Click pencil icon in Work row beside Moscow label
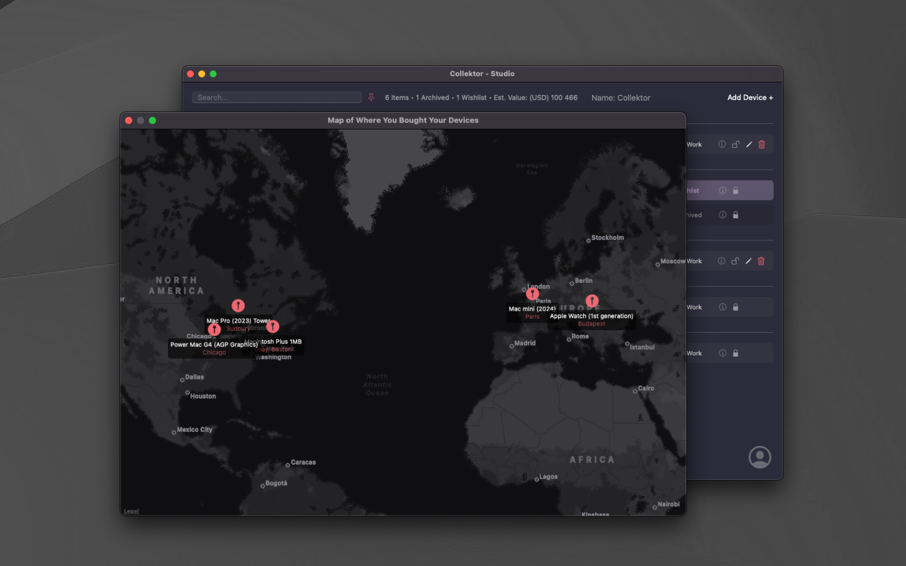Screen dimensions: 906x566 tap(748, 261)
